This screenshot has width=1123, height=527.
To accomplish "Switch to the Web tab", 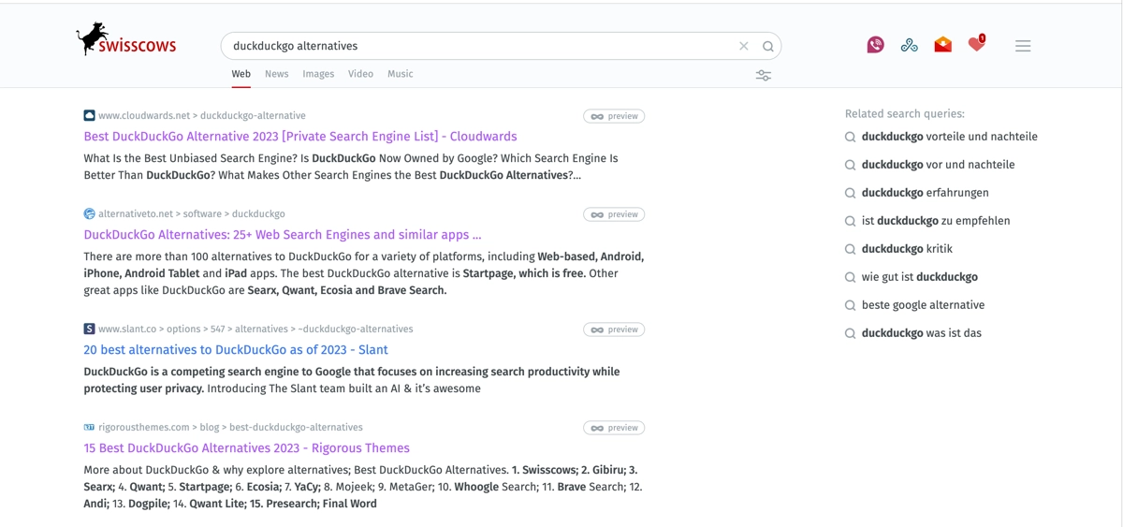I will click(241, 74).
